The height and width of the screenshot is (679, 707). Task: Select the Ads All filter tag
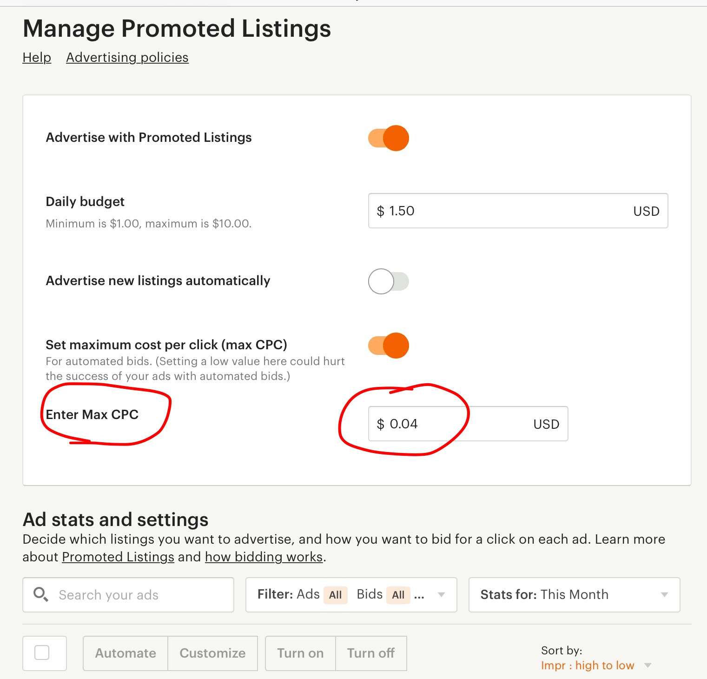tap(335, 595)
